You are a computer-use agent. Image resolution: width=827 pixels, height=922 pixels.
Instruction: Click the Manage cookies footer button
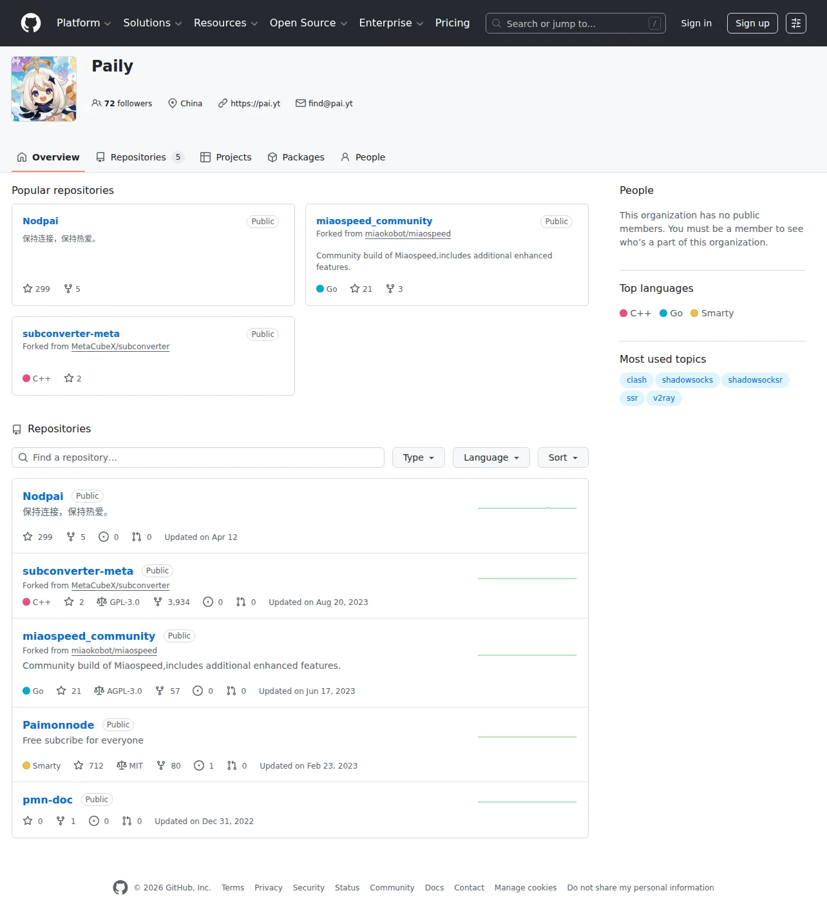click(526, 887)
